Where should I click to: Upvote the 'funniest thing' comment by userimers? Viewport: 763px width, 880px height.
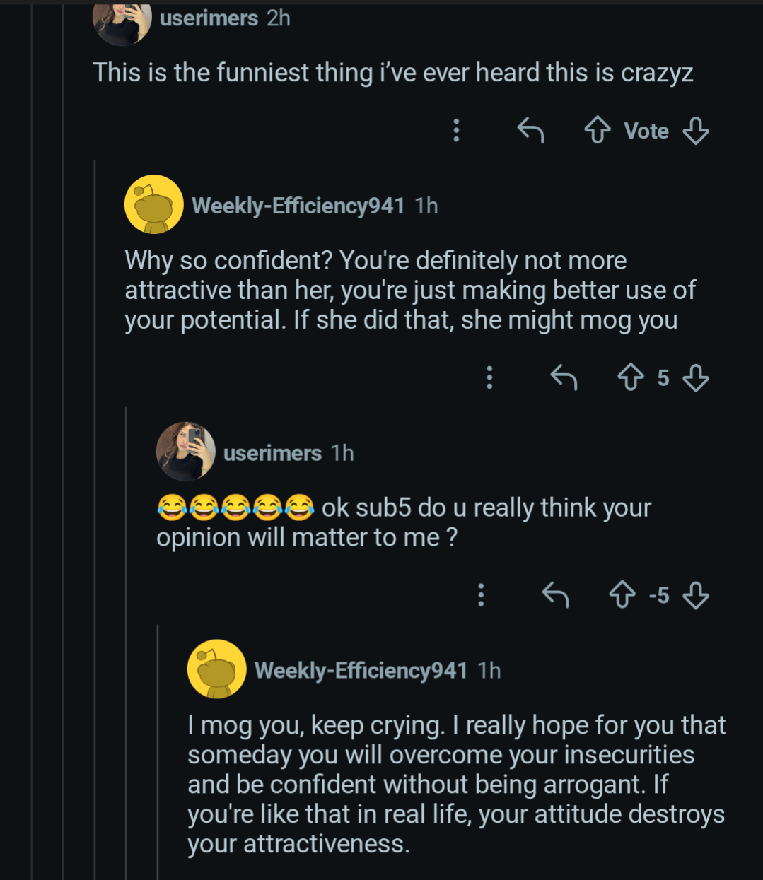[x=598, y=131]
